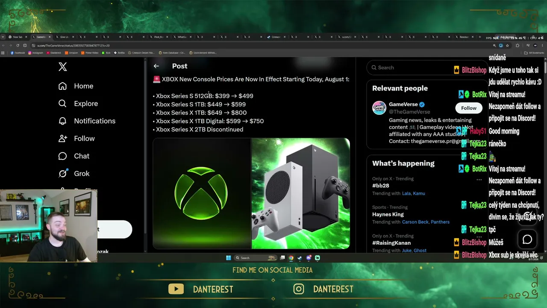Click the X search field

point(426,68)
